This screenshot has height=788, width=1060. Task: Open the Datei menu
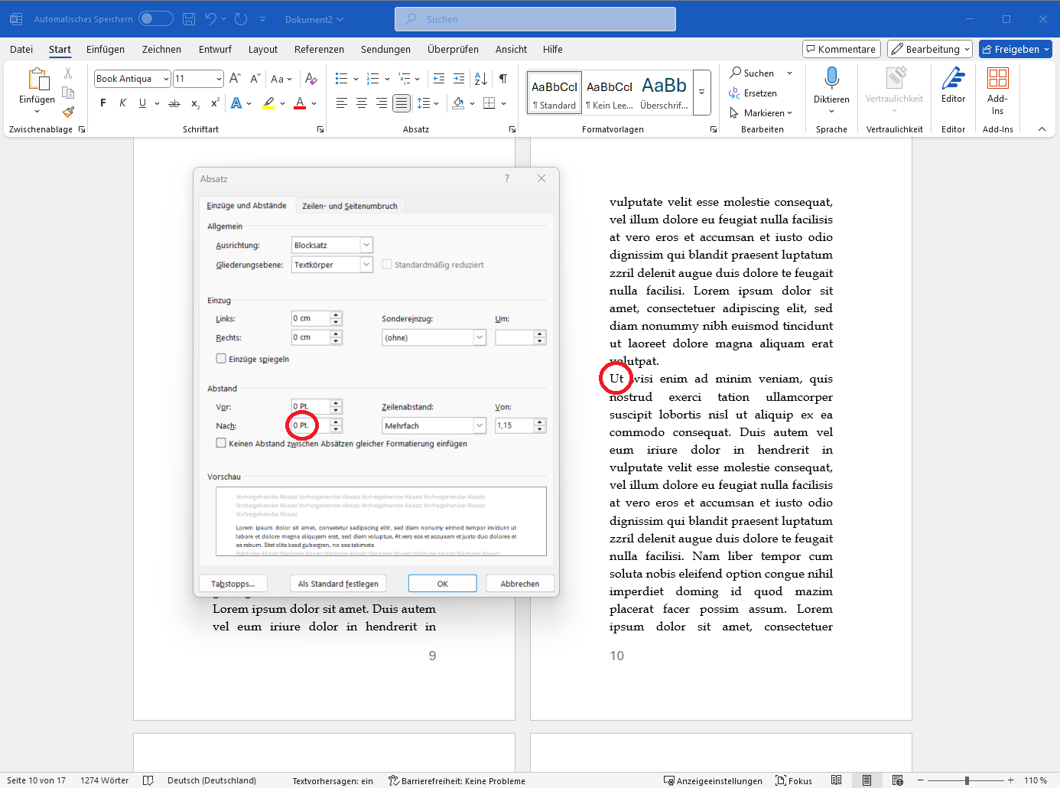(x=21, y=49)
